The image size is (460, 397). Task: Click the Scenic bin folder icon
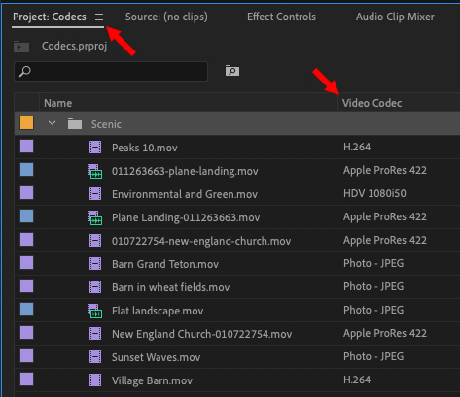coord(75,124)
